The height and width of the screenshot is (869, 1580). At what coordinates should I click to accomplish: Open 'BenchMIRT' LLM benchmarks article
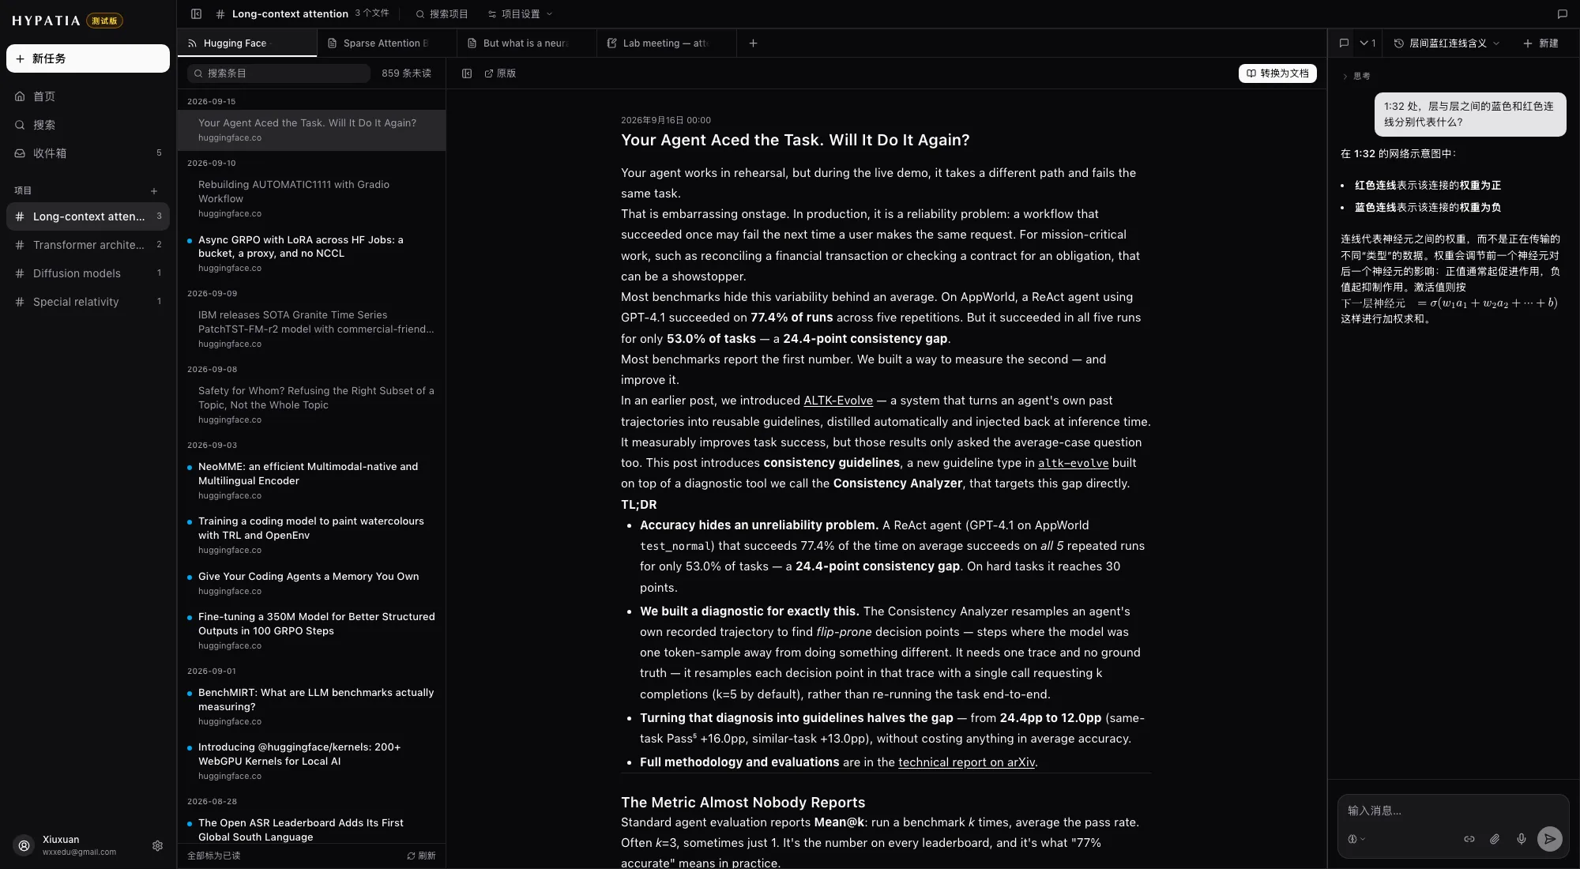[311, 706]
